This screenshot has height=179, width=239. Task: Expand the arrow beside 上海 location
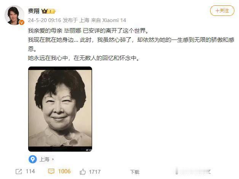click(x=53, y=159)
